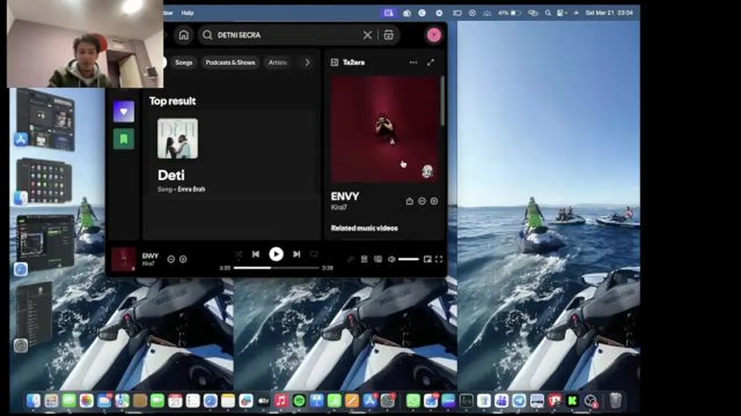This screenshot has height=416, width=741.
Task: Open more options in Now Playing panel
Action: pos(413,62)
